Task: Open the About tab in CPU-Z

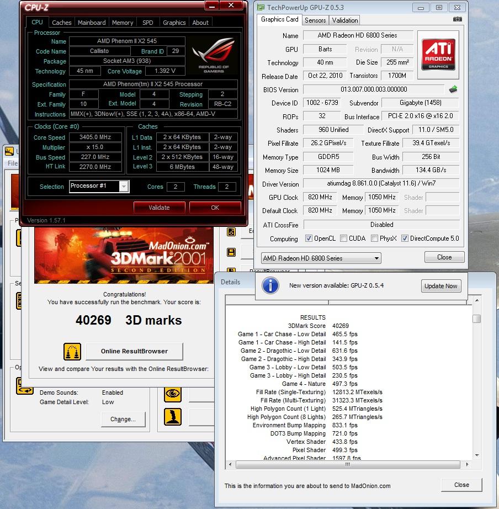Action: click(200, 23)
